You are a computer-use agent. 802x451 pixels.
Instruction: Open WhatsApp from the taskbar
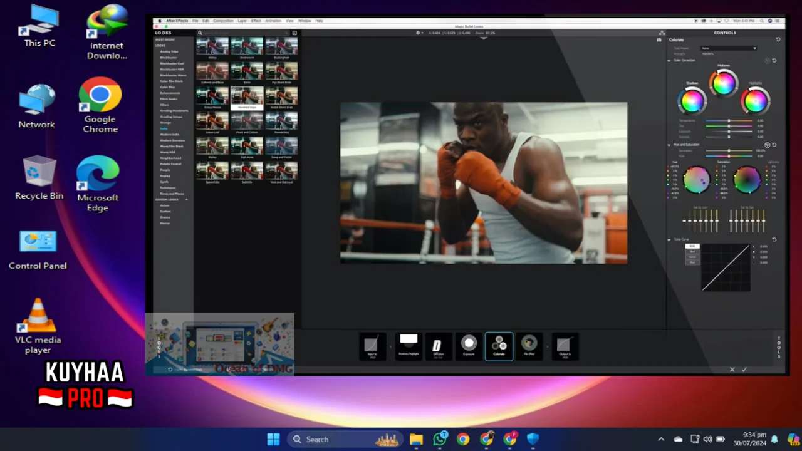coord(440,439)
